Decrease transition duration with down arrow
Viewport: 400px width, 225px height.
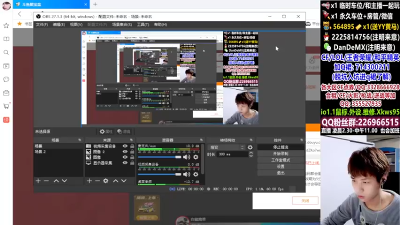click(251, 155)
